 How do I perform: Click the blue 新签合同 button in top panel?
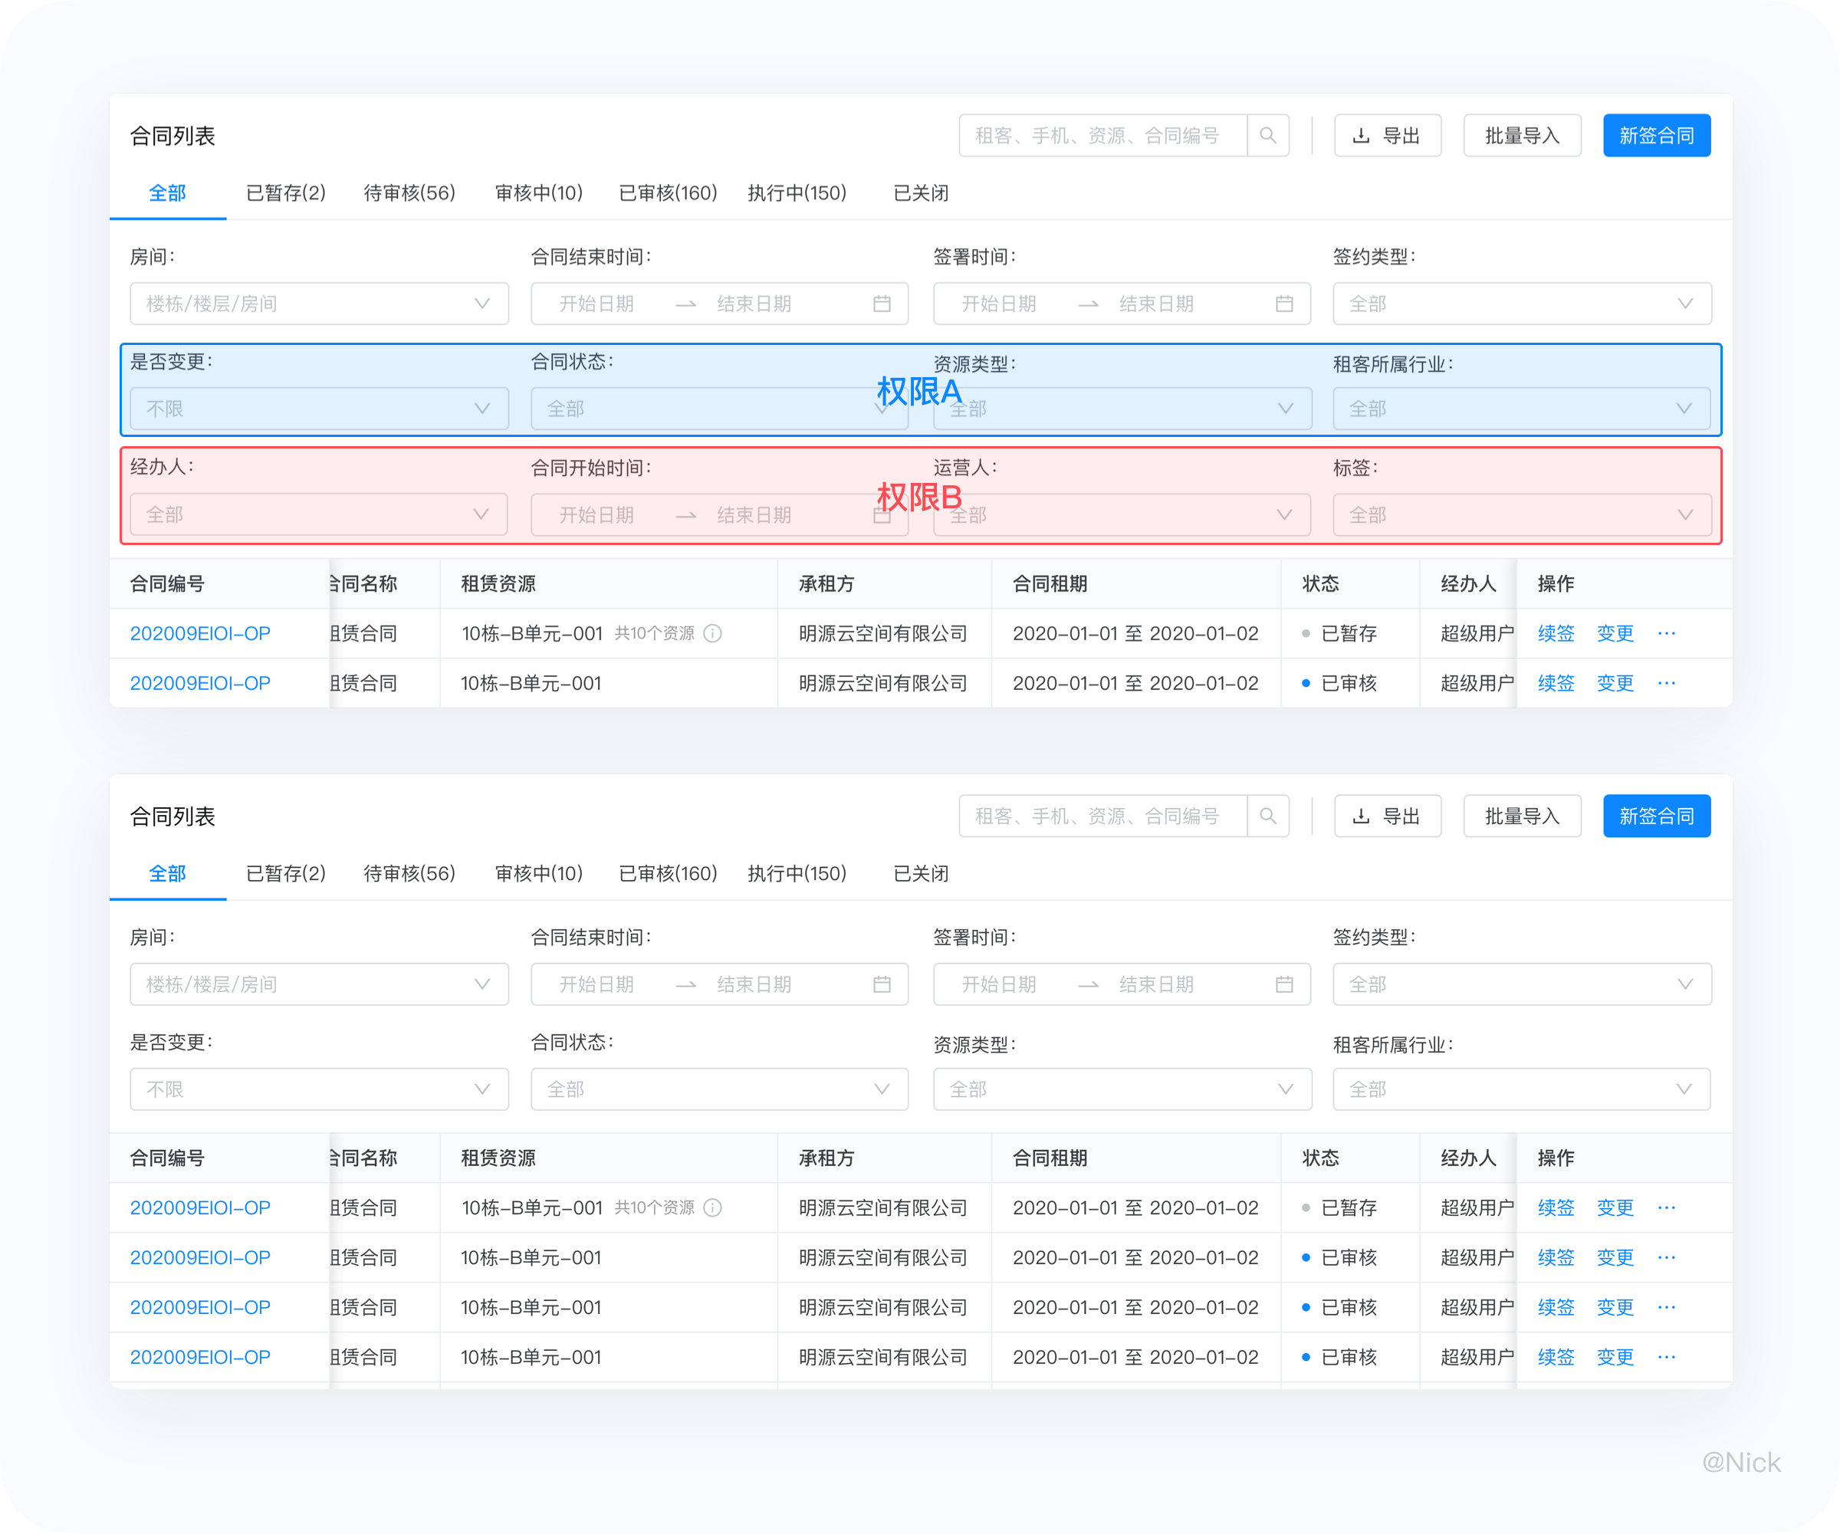pyautogui.click(x=1656, y=136)
